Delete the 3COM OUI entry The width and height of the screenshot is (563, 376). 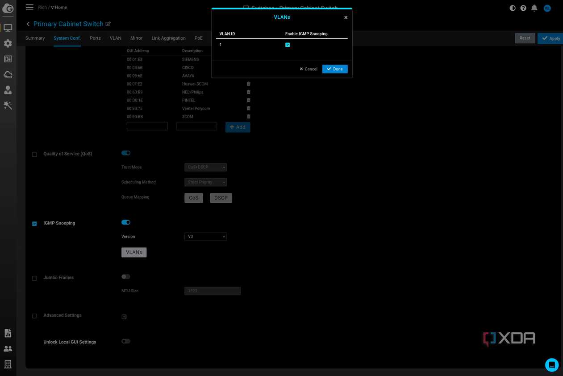click(x=249, y=116)
